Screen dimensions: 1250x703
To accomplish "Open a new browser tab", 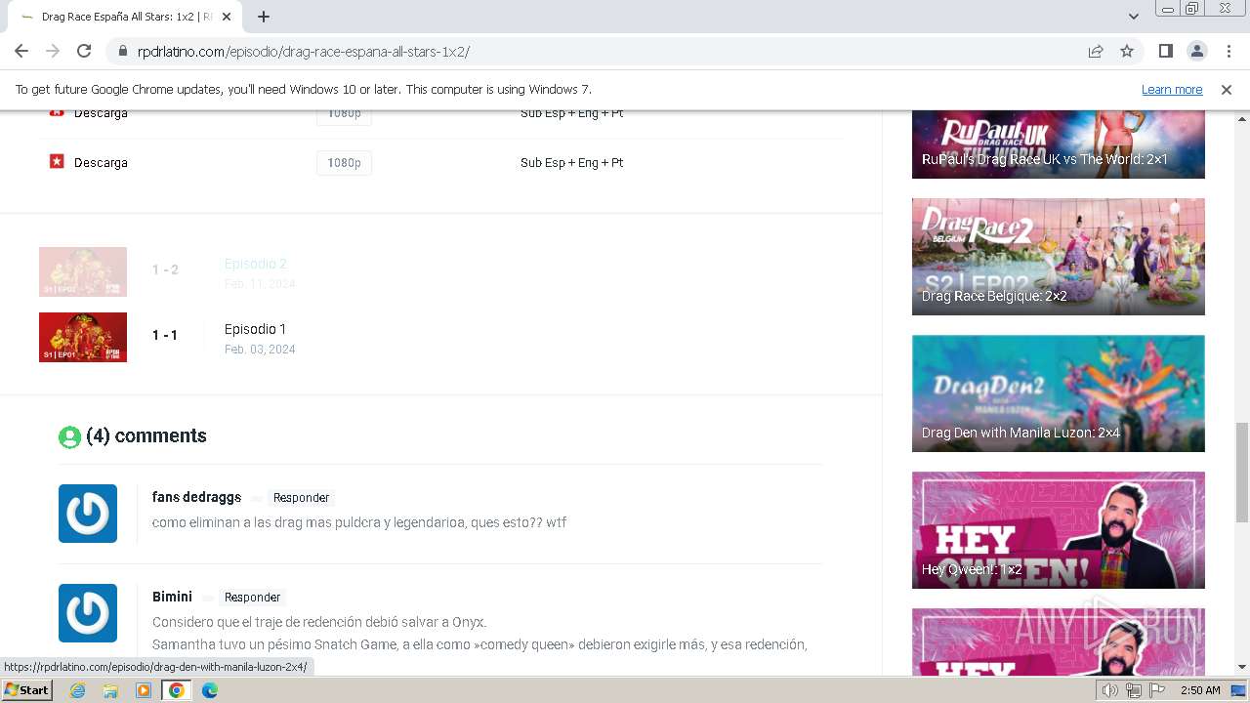I will click(264, 17).
